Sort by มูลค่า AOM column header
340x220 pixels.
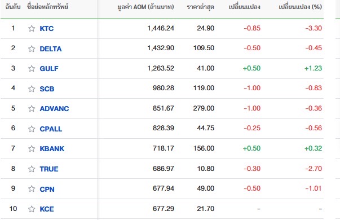click(x=145, y=7)
